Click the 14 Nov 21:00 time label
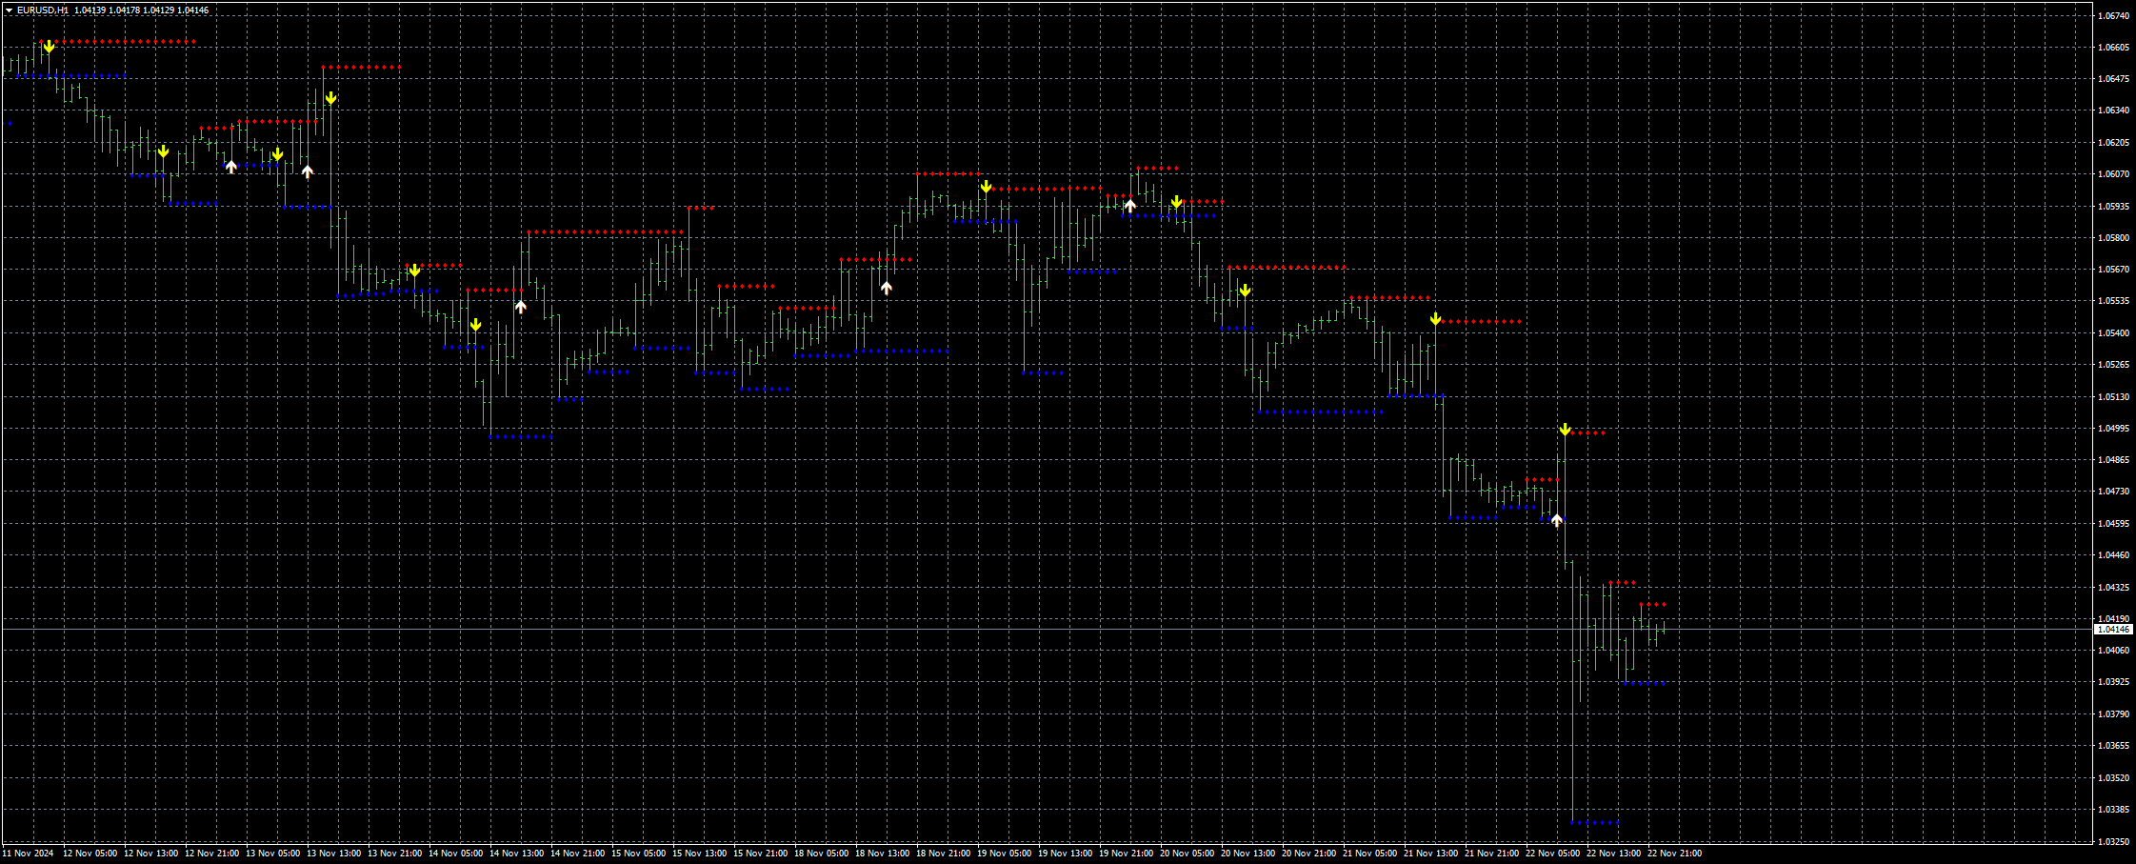This screenshot has height=864, width=2136. 577,854
